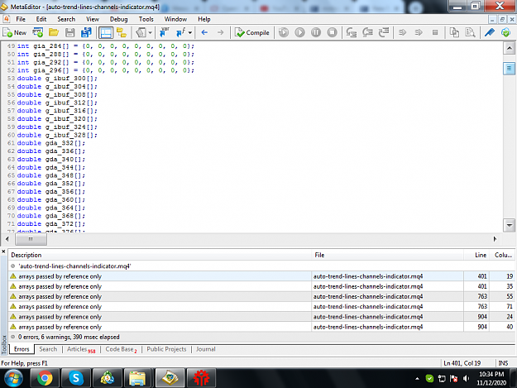Select warning at line 904 column 40
The height and width of the screenshot is (388, 517).
pos(261,327)
